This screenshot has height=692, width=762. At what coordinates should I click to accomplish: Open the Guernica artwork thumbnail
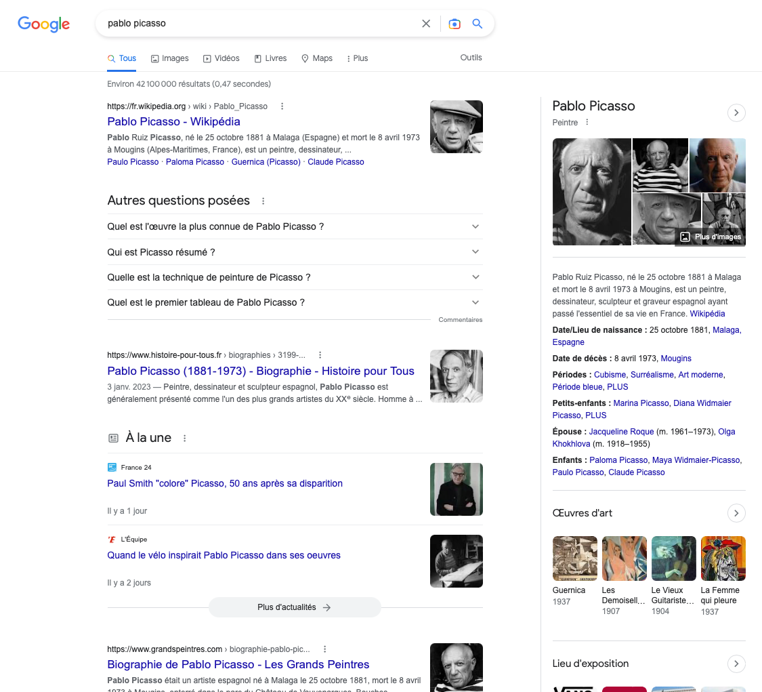click(x=575, y=558)
